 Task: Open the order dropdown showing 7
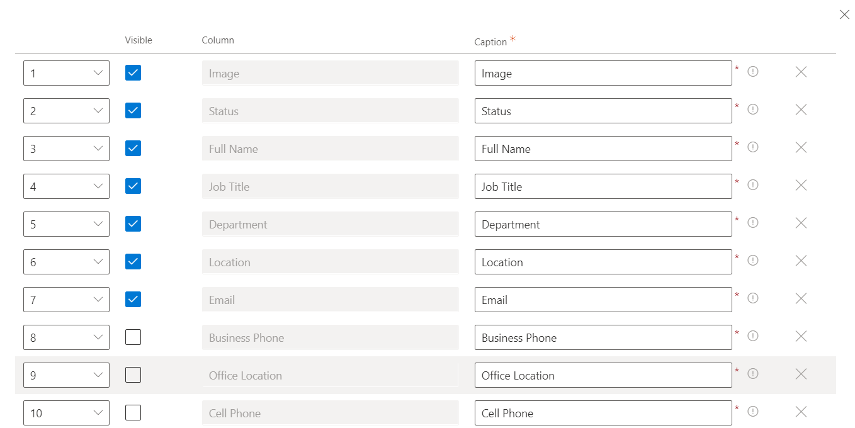(x=66, y=300)
